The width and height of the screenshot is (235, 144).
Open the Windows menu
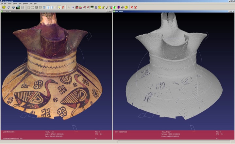(25, 4)
